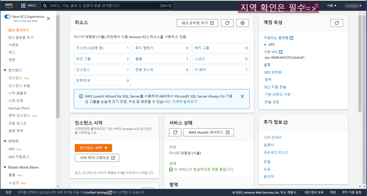Open 제한 in the sidebar
367x196 pixels.
12,60
